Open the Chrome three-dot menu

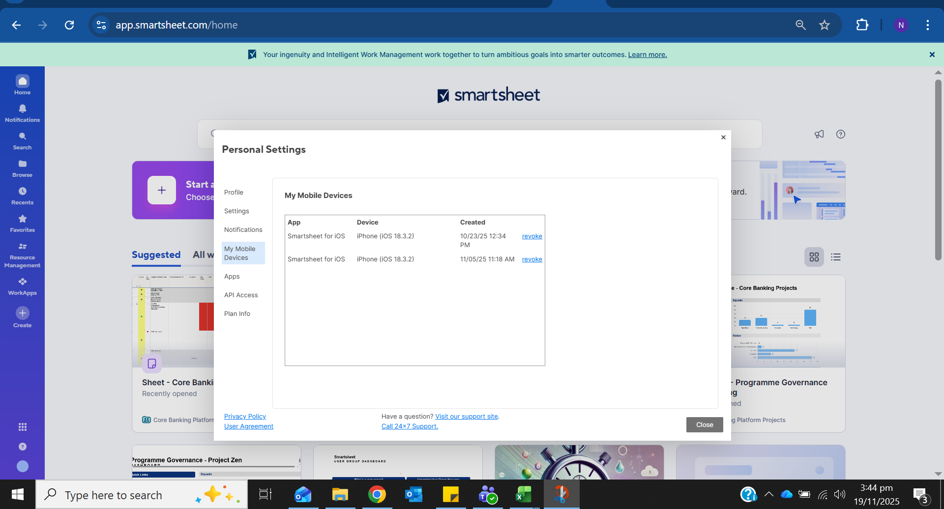tap(928, 25)
